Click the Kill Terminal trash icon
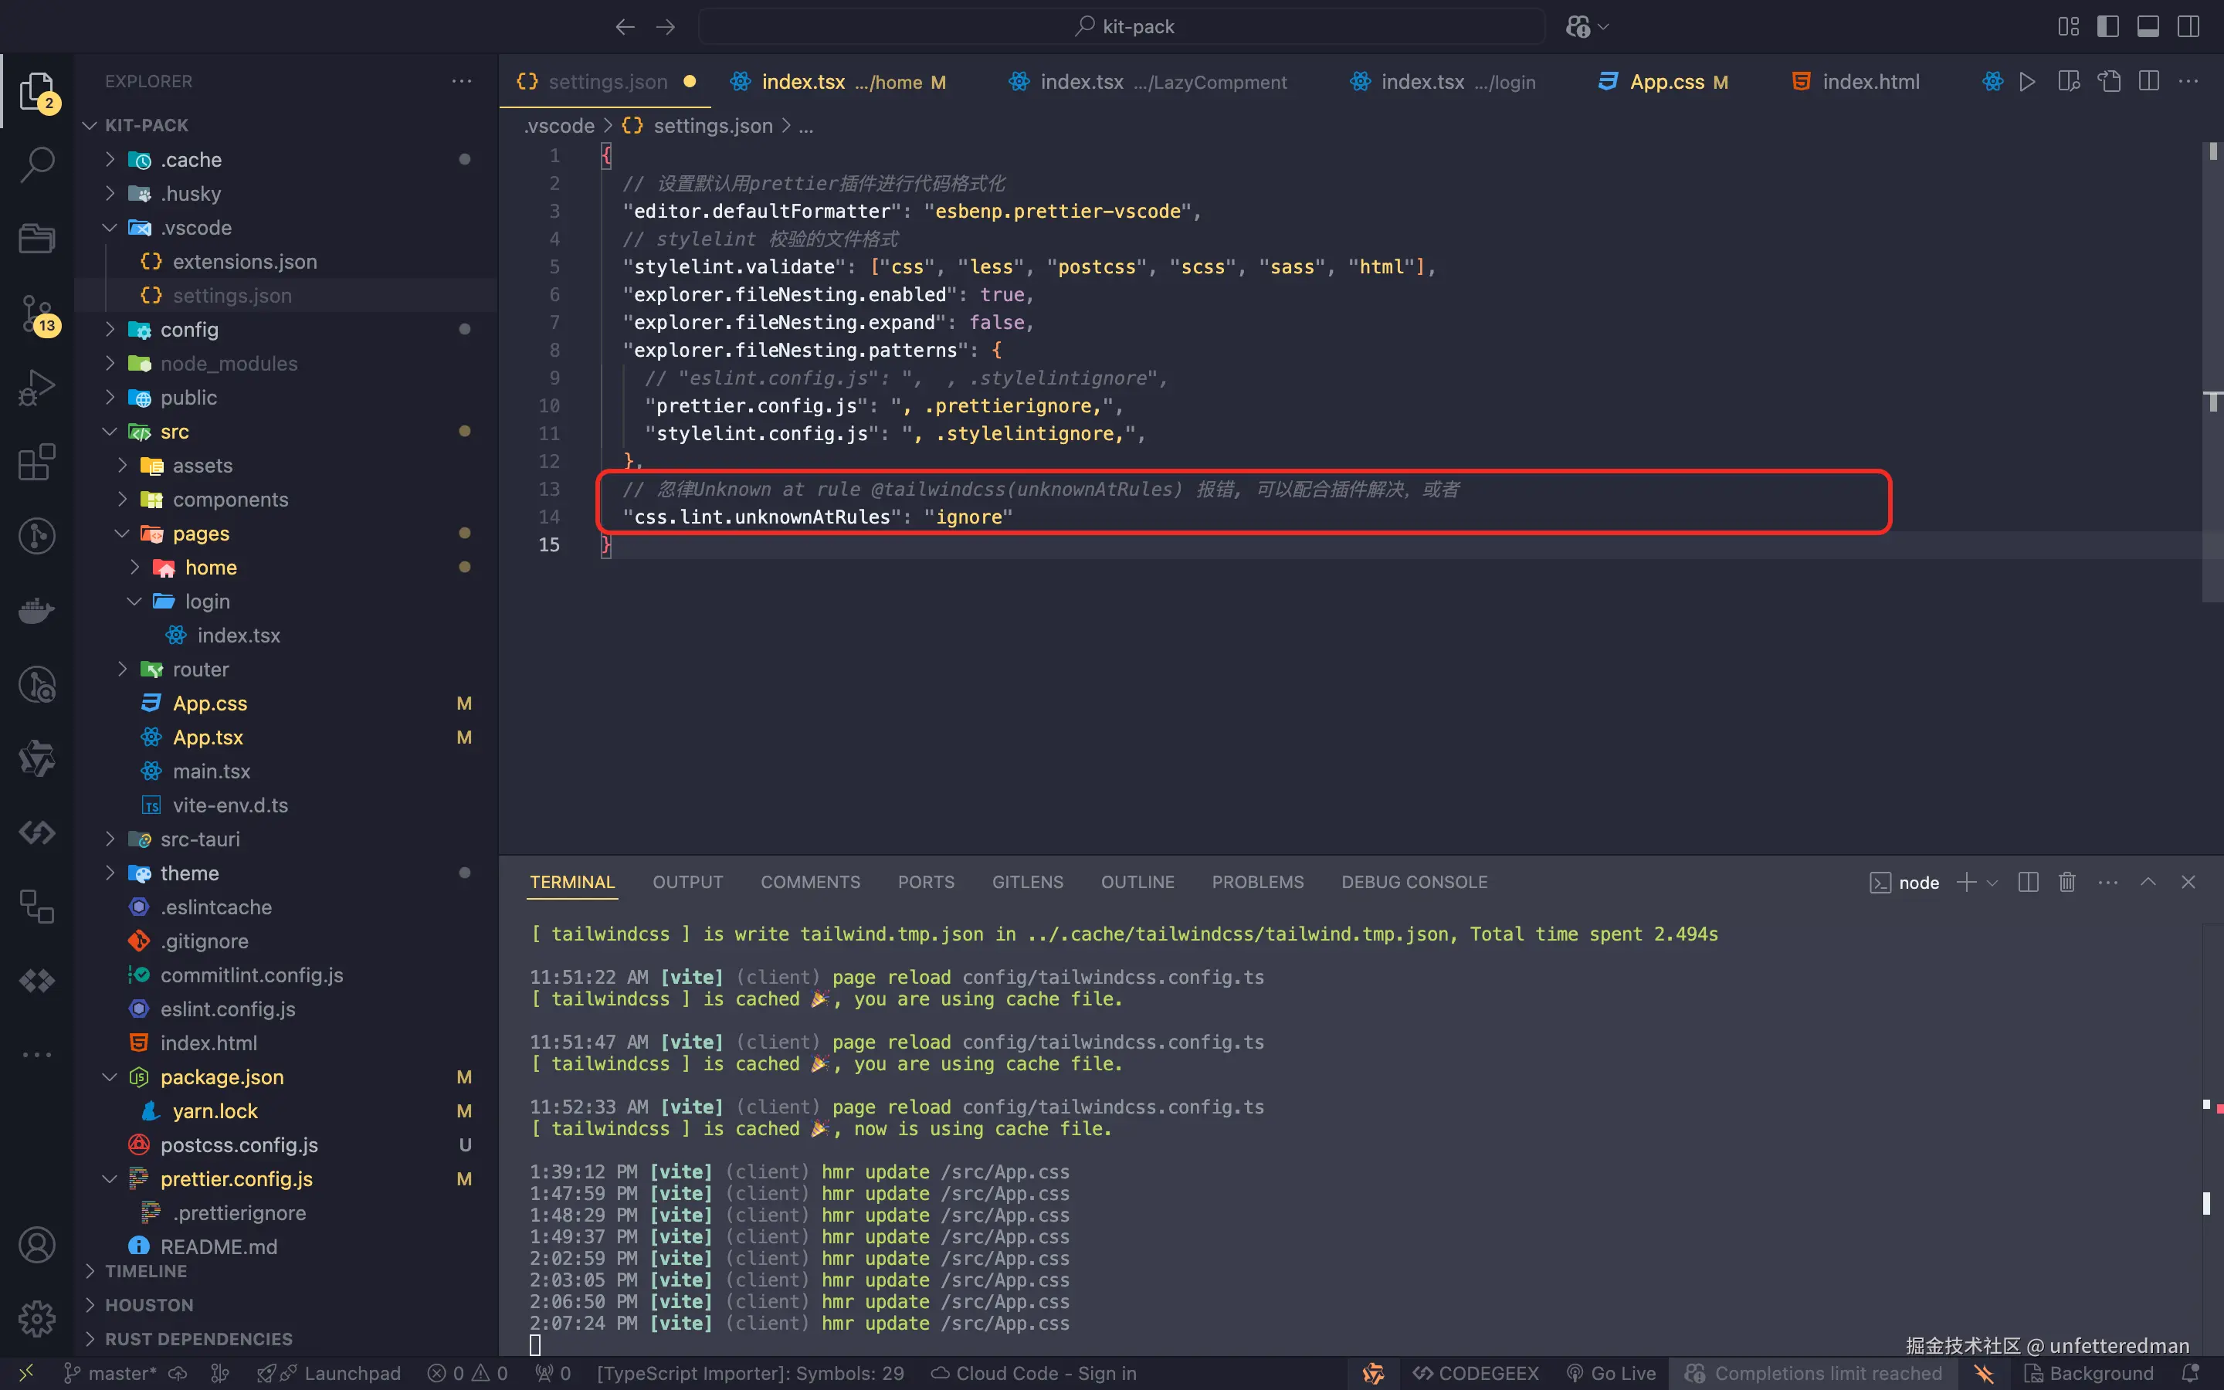Screen dimensions: 2224x1390 click(x=2066, y=883)
